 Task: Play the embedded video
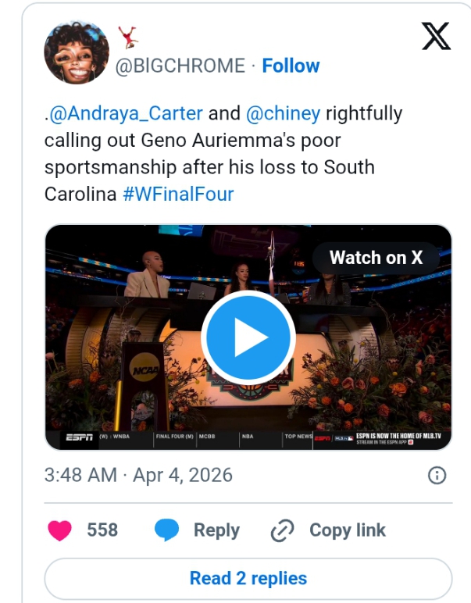[x=248, y=337]
